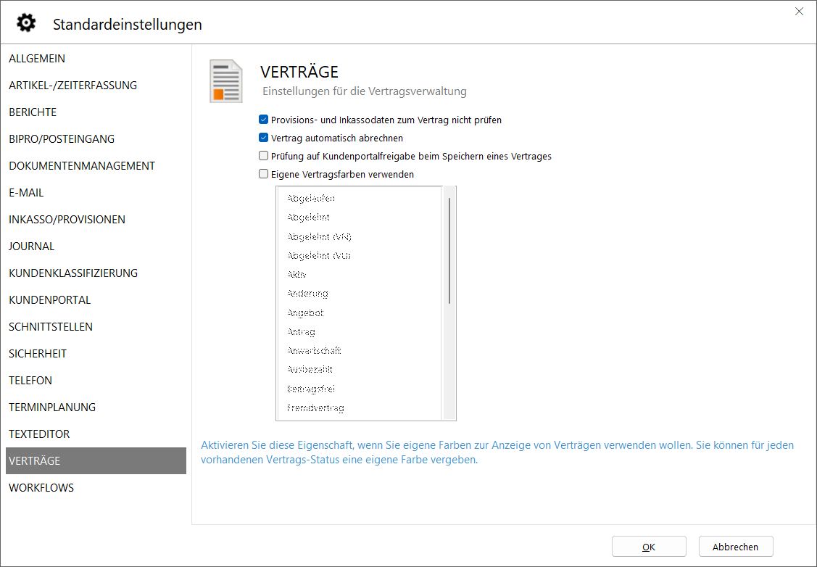Switch to INKASSO/PROVISIONEN section

[x=67, y=220]
